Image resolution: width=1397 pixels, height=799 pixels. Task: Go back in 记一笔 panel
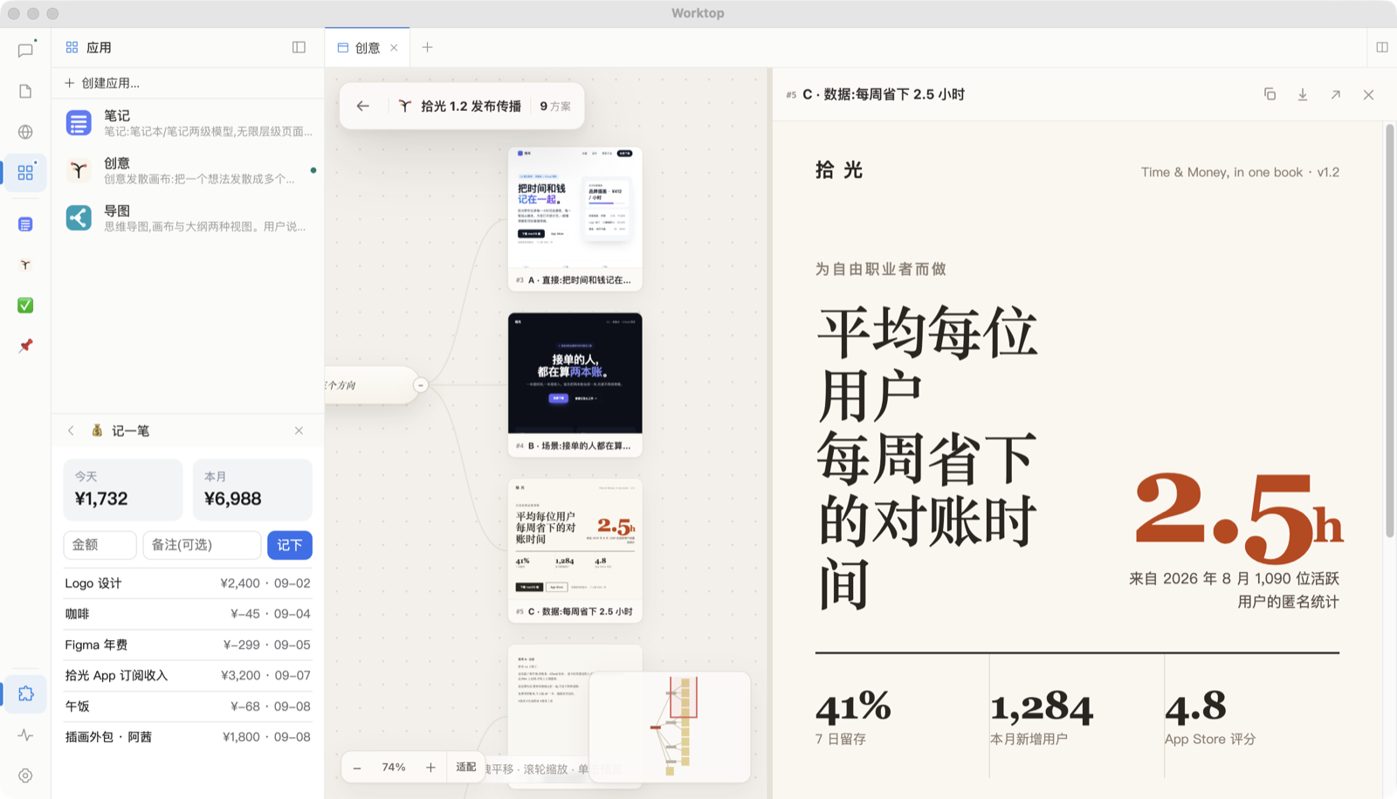71,430
